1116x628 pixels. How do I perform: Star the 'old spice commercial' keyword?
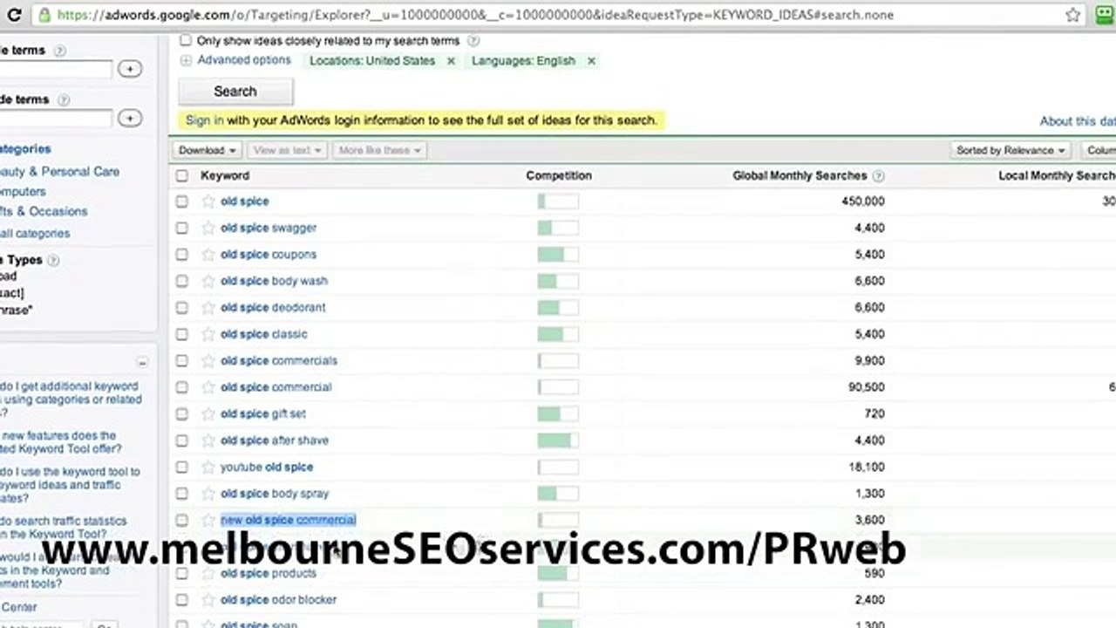point(208,387)
